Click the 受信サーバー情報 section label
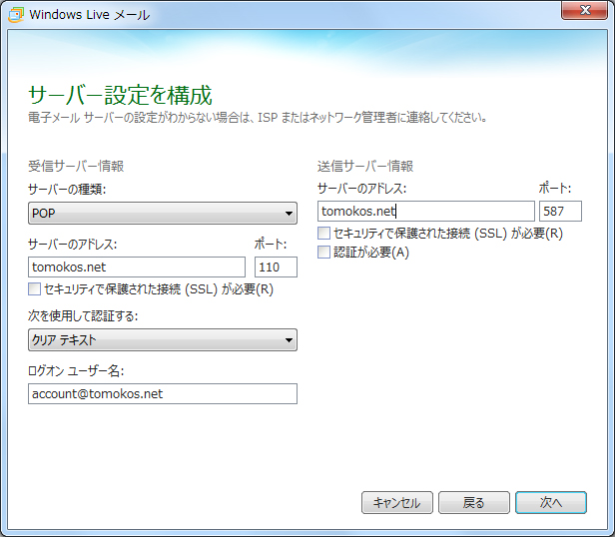This screenshot has height=537, width=615. [x=76, y=166]
